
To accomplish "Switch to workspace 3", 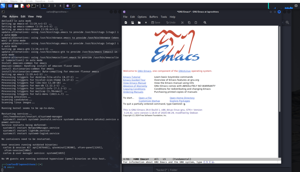I will click(x=55, y=6).
